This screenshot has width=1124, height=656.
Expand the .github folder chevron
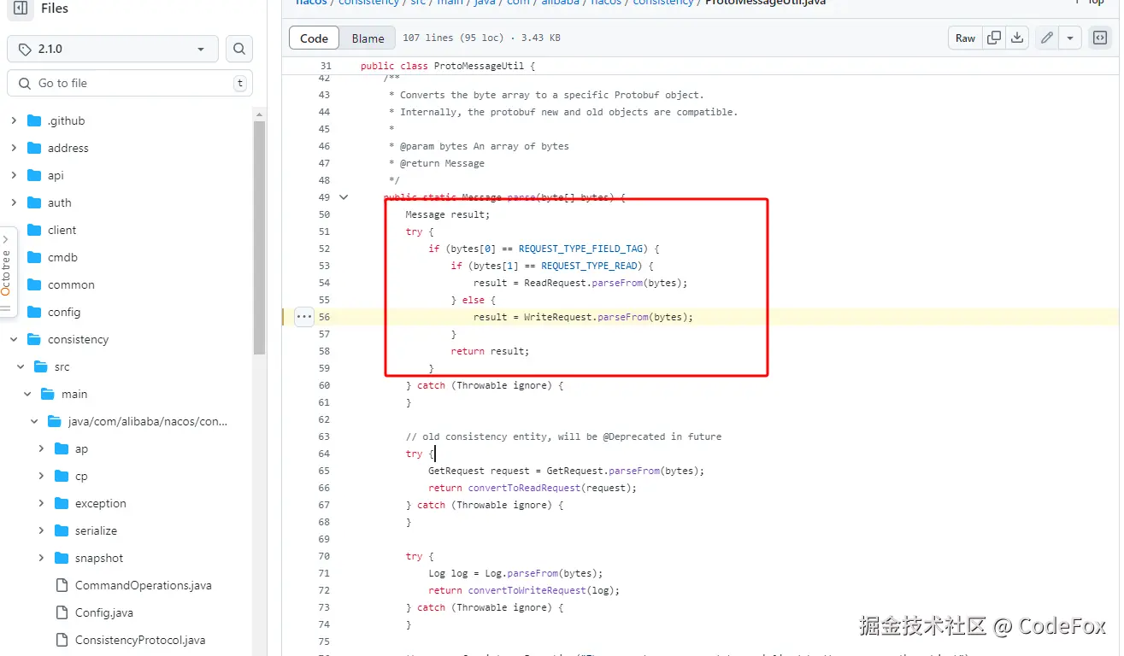[14, 120]
